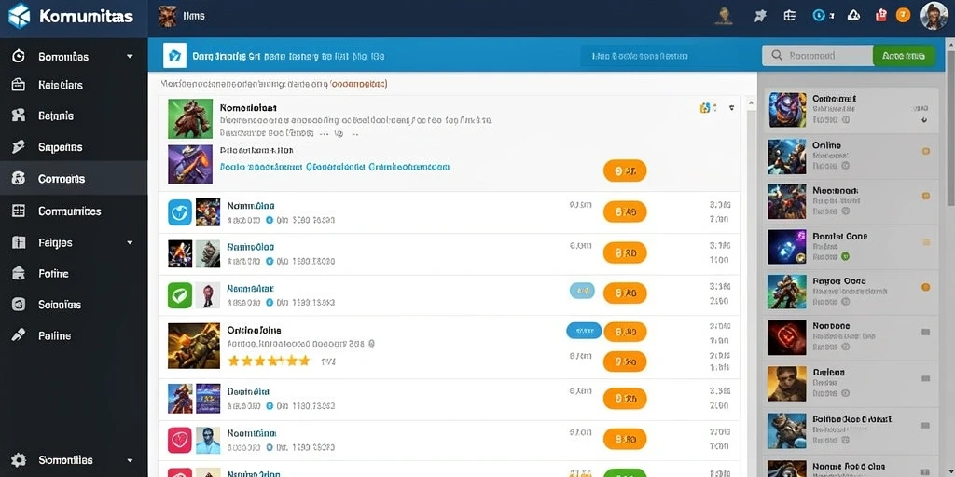Click the white square icon in blue header bar
Viewport: 955px width, 477px height.
(174, 56)
